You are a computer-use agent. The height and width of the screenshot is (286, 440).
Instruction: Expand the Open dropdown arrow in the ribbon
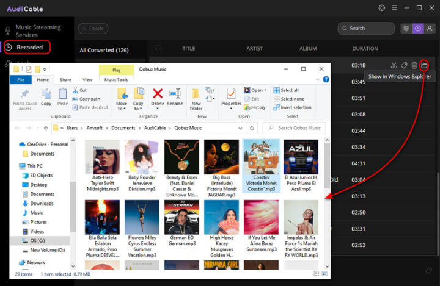tap(265, 90)
